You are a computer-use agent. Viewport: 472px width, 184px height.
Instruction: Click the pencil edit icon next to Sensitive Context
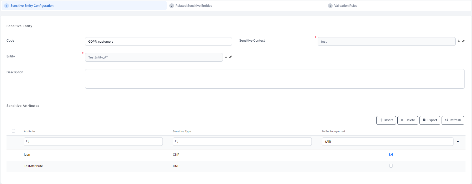tap(463, 41)
